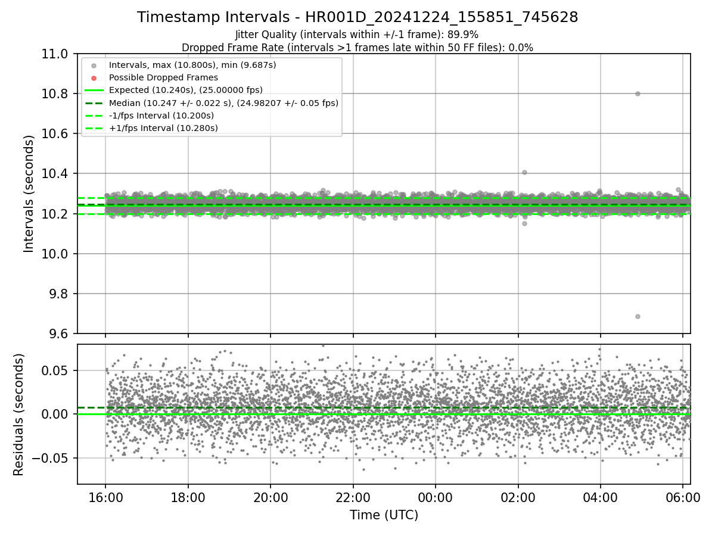This screenshot has width=715, height=536.
Task: Select the 'Dropped Frame Rate' 0.0% subtitle line
Action: 357,47
